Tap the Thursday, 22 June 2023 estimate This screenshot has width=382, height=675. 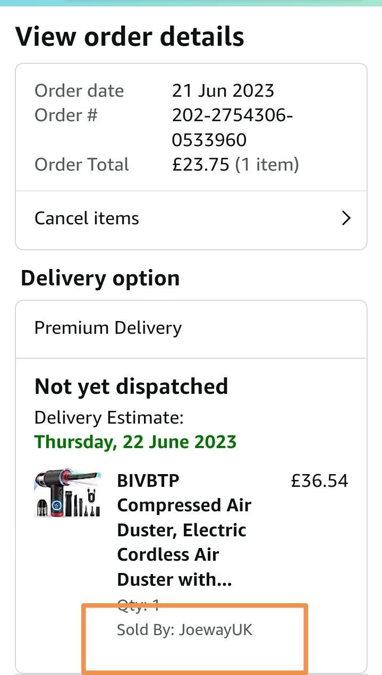point(135,442)
